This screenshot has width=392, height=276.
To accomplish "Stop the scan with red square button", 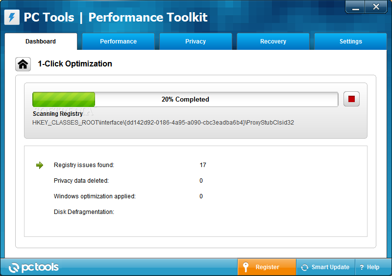I will coord(351,99).
